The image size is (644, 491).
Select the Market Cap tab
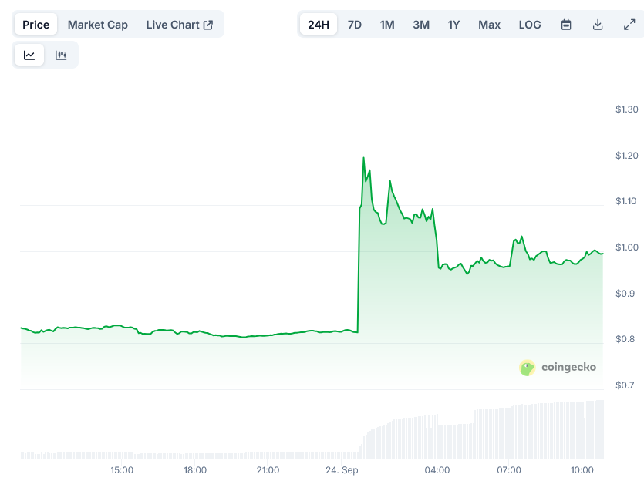[x=98, y=25]
